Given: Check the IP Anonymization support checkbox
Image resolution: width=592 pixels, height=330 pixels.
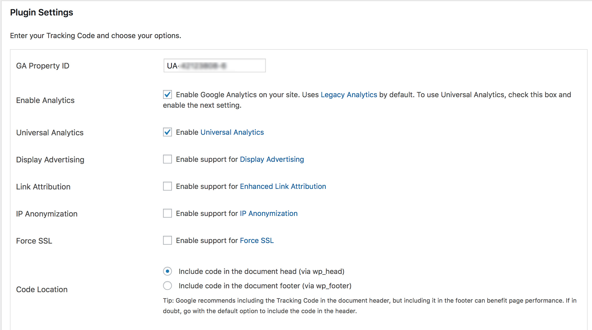Looking at the screenshot, I should coord(167,213).
